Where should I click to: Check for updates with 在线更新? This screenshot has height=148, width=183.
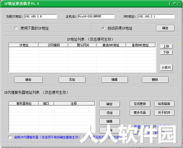[x=140, y=104]
